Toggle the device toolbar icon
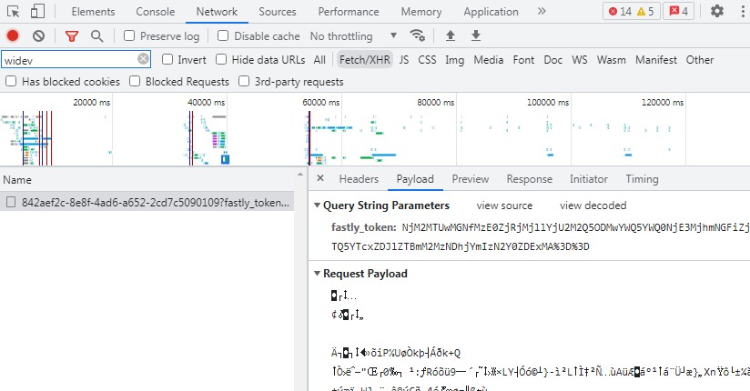Viewport: 750px width, 391px height. 37,12
